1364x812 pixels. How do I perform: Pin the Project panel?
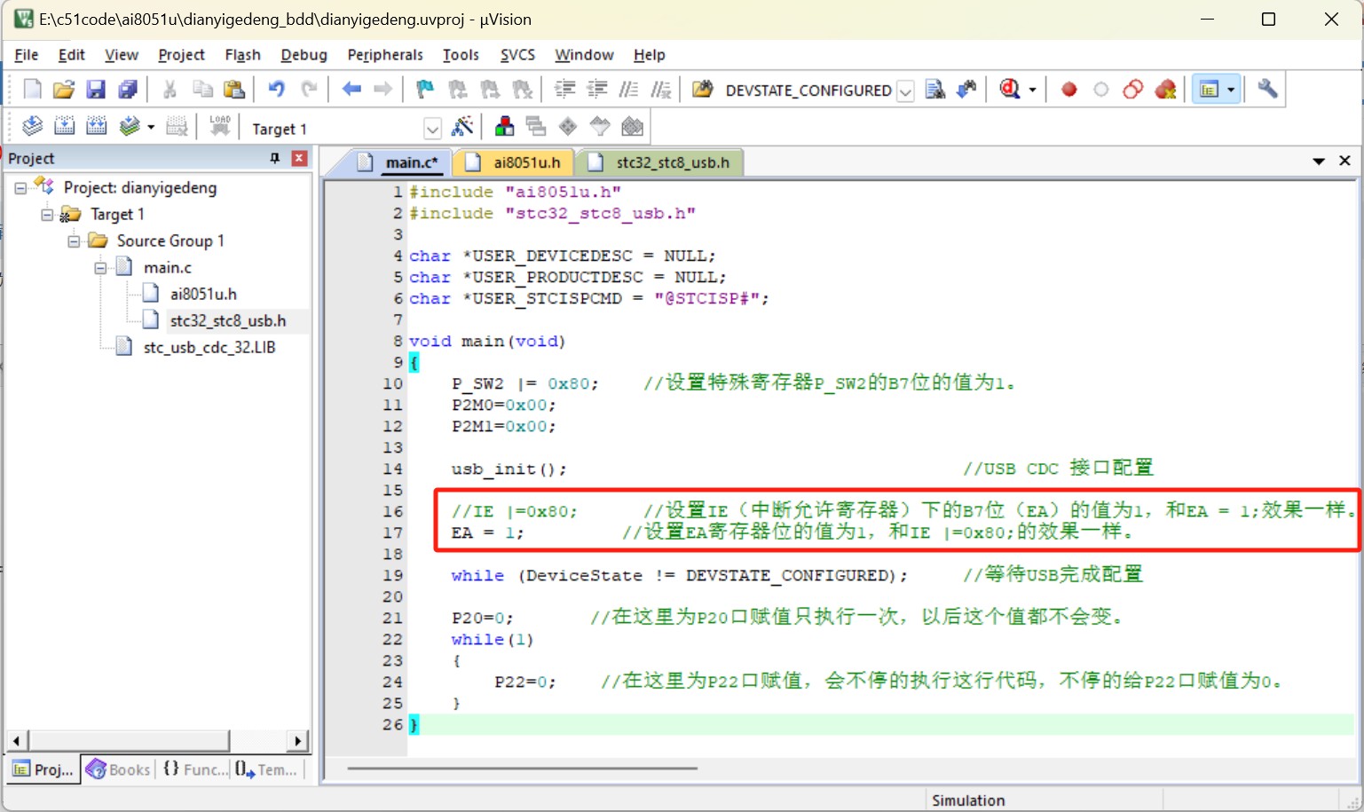coord(274,158)
